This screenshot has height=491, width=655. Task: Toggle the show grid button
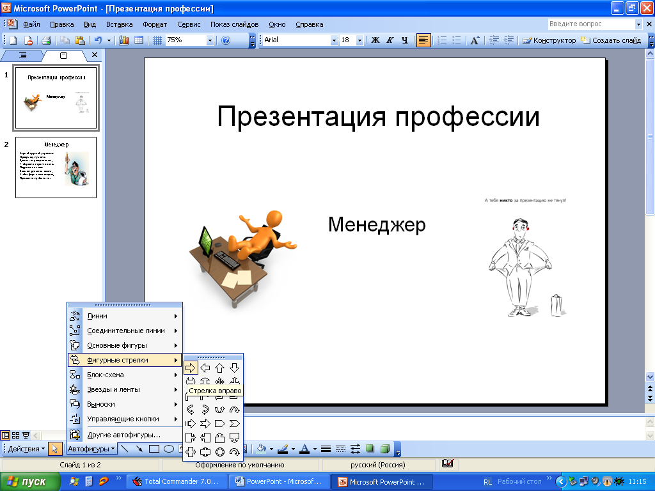click(157, 40)
